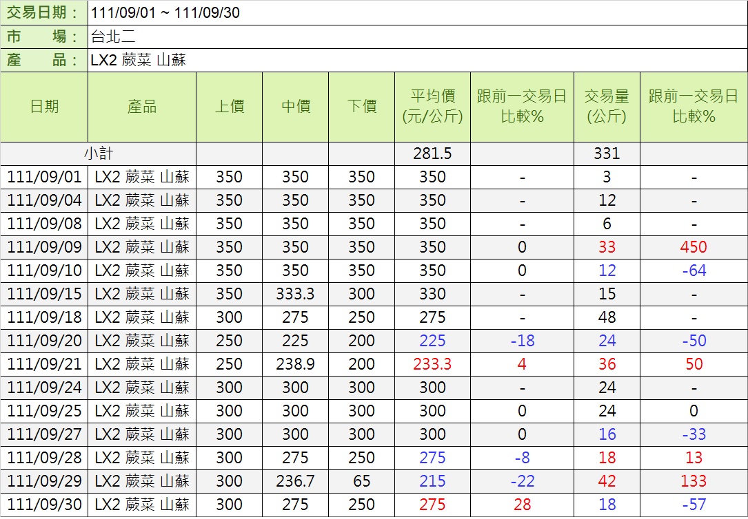Click the red 450 percent change value

[694, 247]
